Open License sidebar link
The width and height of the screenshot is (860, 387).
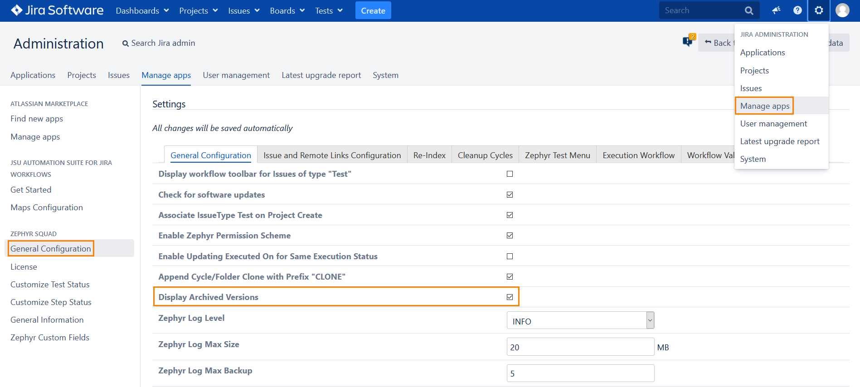click(x=24, y=267)
